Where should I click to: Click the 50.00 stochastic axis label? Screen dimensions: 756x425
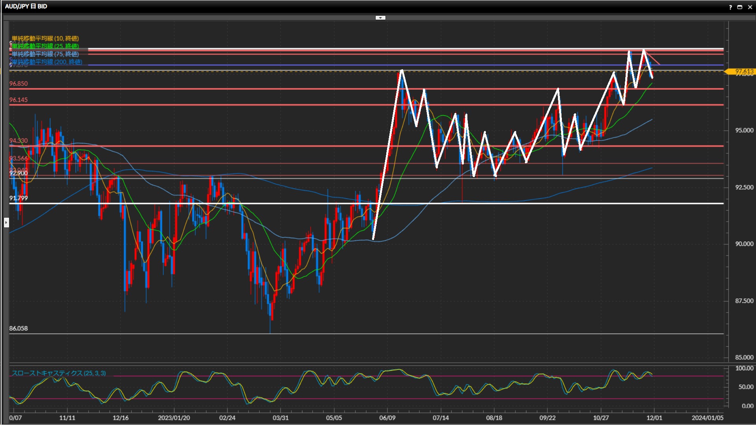click(746, 387)
